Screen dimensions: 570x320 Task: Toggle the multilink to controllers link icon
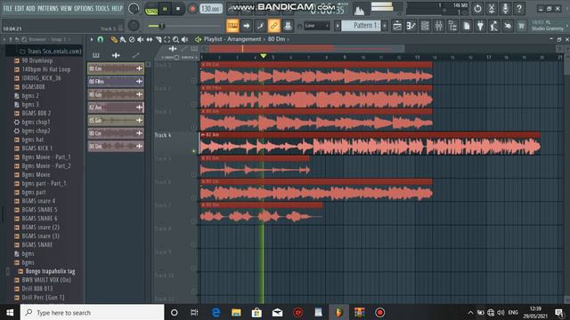[x=273, y=26]
